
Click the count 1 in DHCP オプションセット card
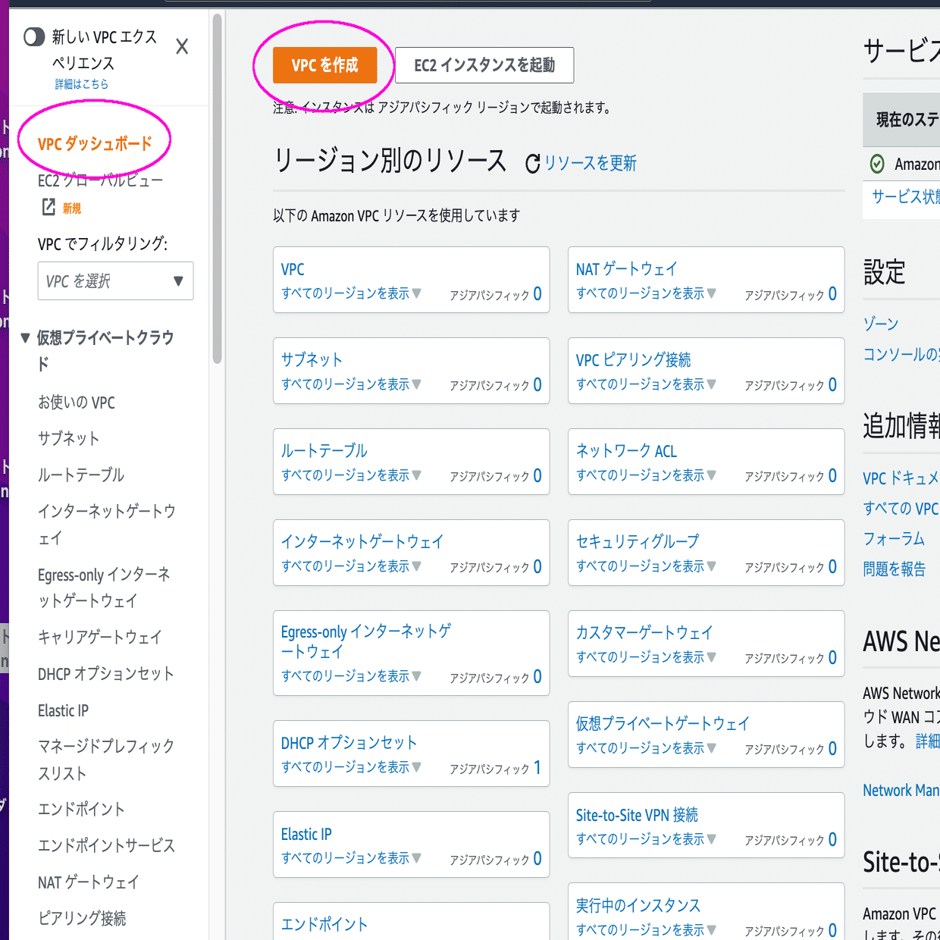click(x=537, y=767)
